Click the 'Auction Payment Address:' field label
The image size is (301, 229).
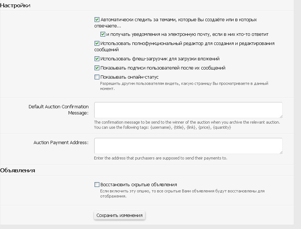(x=61, y=142)
